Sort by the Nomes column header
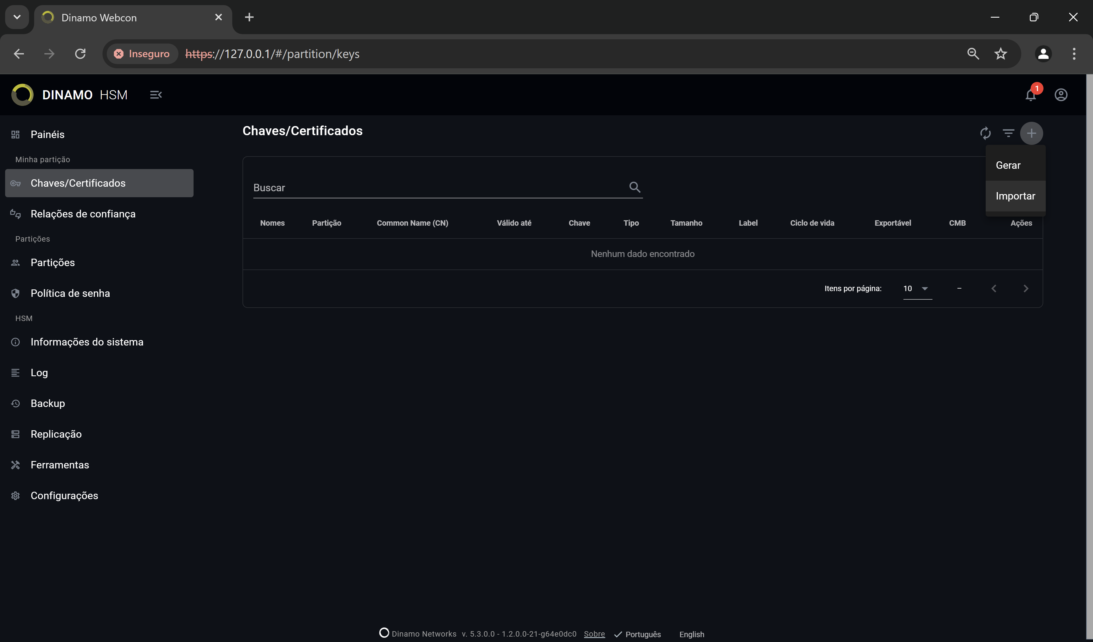This screenshot has width=1093, height=642. (272, 223)
